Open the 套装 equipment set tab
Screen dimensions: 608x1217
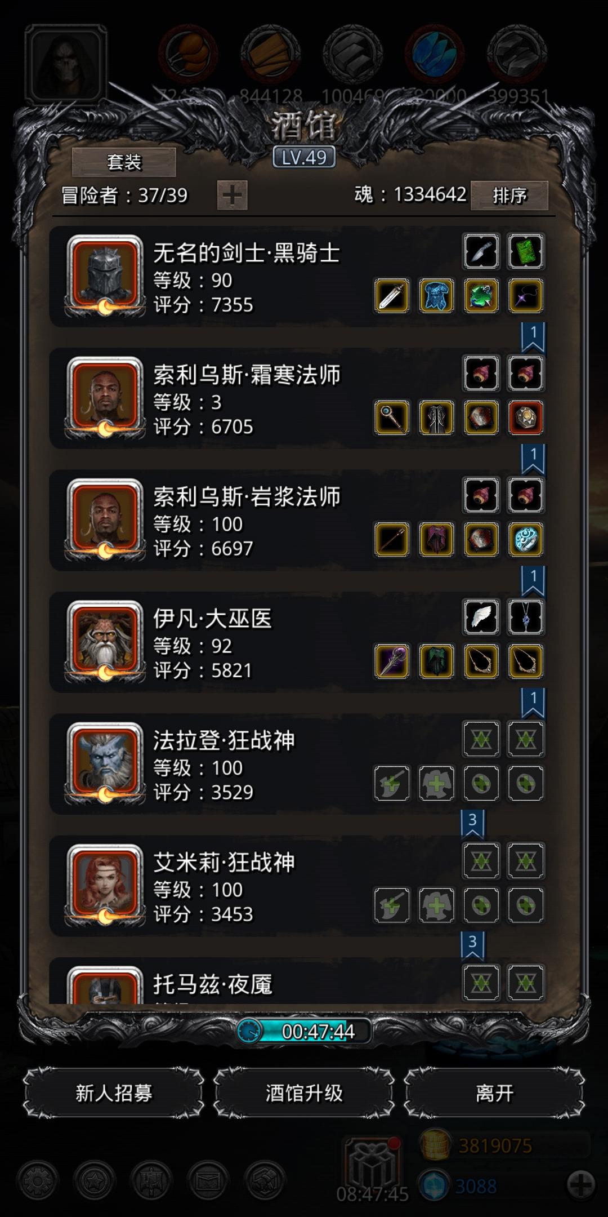tap(124, 162)
